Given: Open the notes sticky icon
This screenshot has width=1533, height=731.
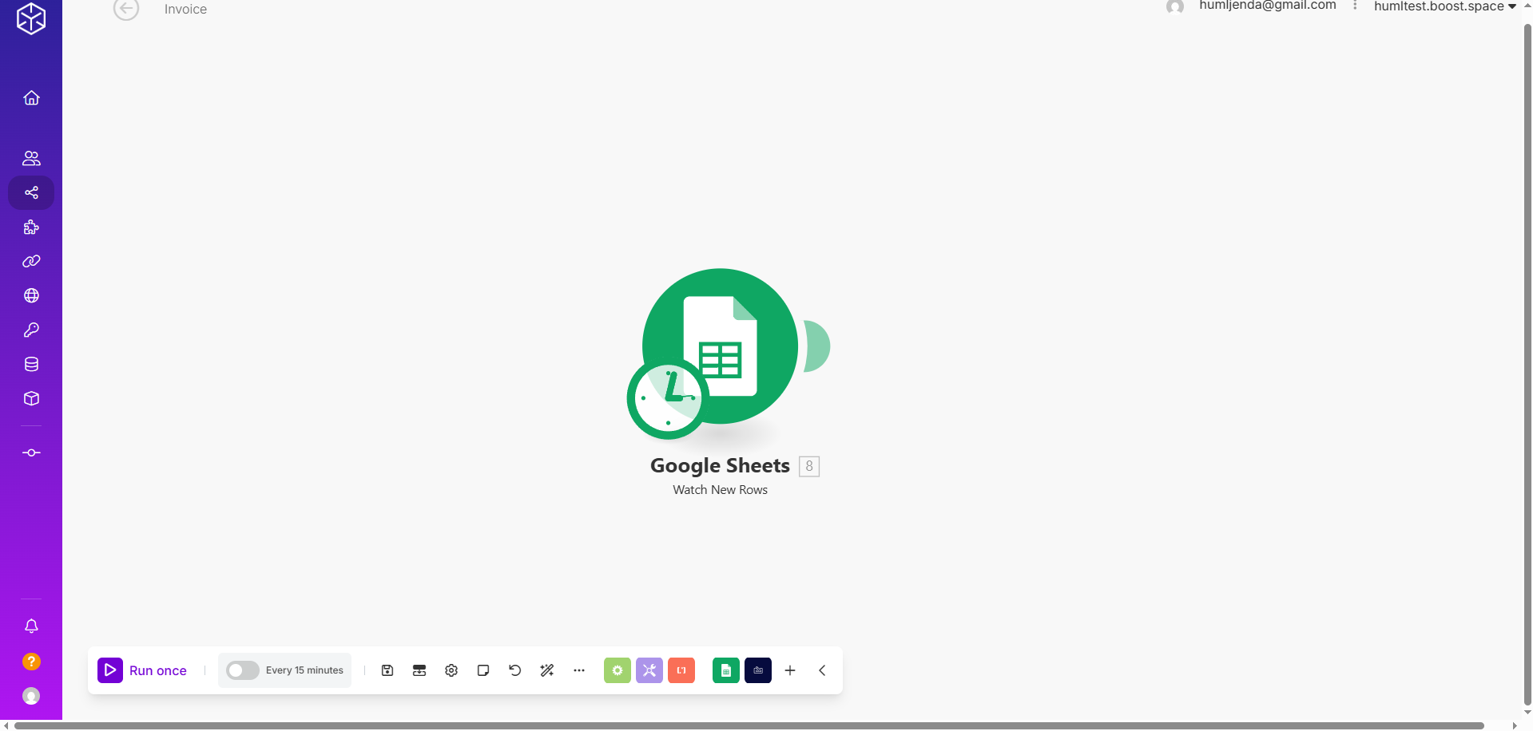Looking at the screenshot, I should 483,670.
